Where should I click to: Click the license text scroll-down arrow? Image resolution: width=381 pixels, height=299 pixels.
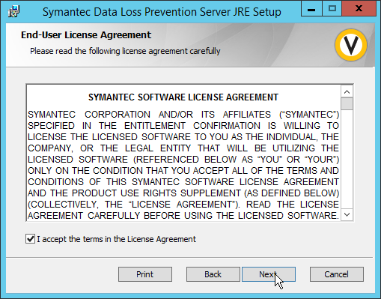point(347,214)
